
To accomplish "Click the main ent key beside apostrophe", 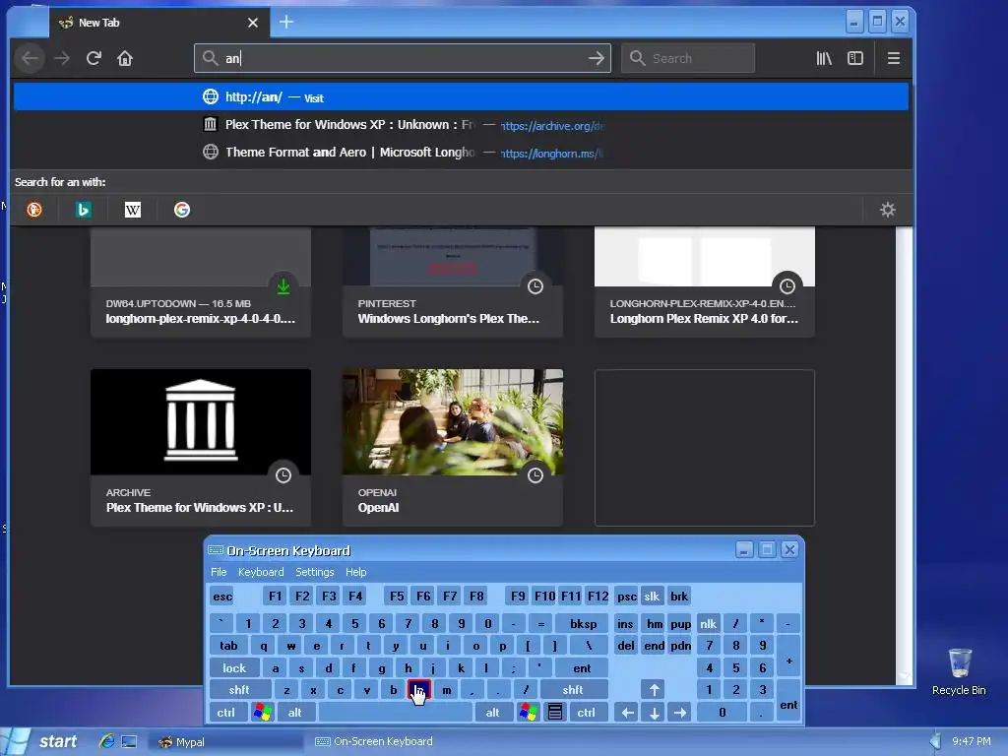I will coord(582,668).
